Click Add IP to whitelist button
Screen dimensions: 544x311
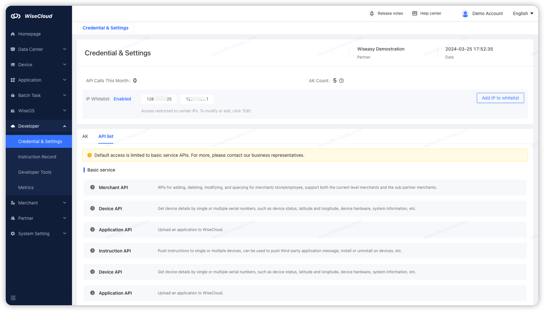500,98
